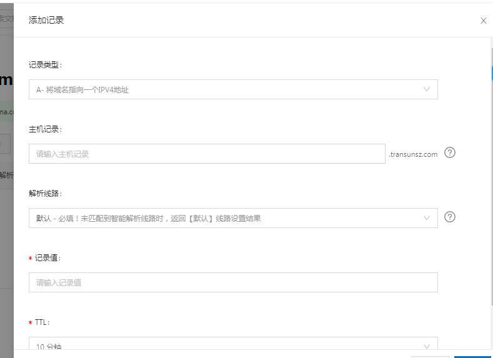Image resolution: width=493 pixels, height=358 pixels.
Task: Click the 添加记录 dialog title
Action: tap(46, 20)
